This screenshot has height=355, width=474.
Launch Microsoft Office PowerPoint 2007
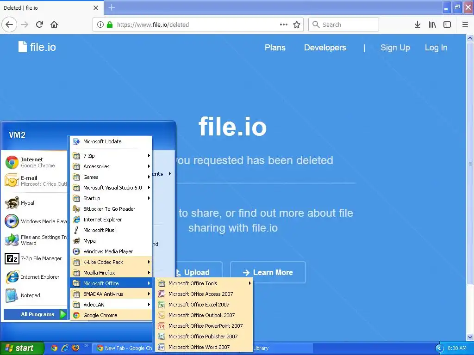coord(205,326)
